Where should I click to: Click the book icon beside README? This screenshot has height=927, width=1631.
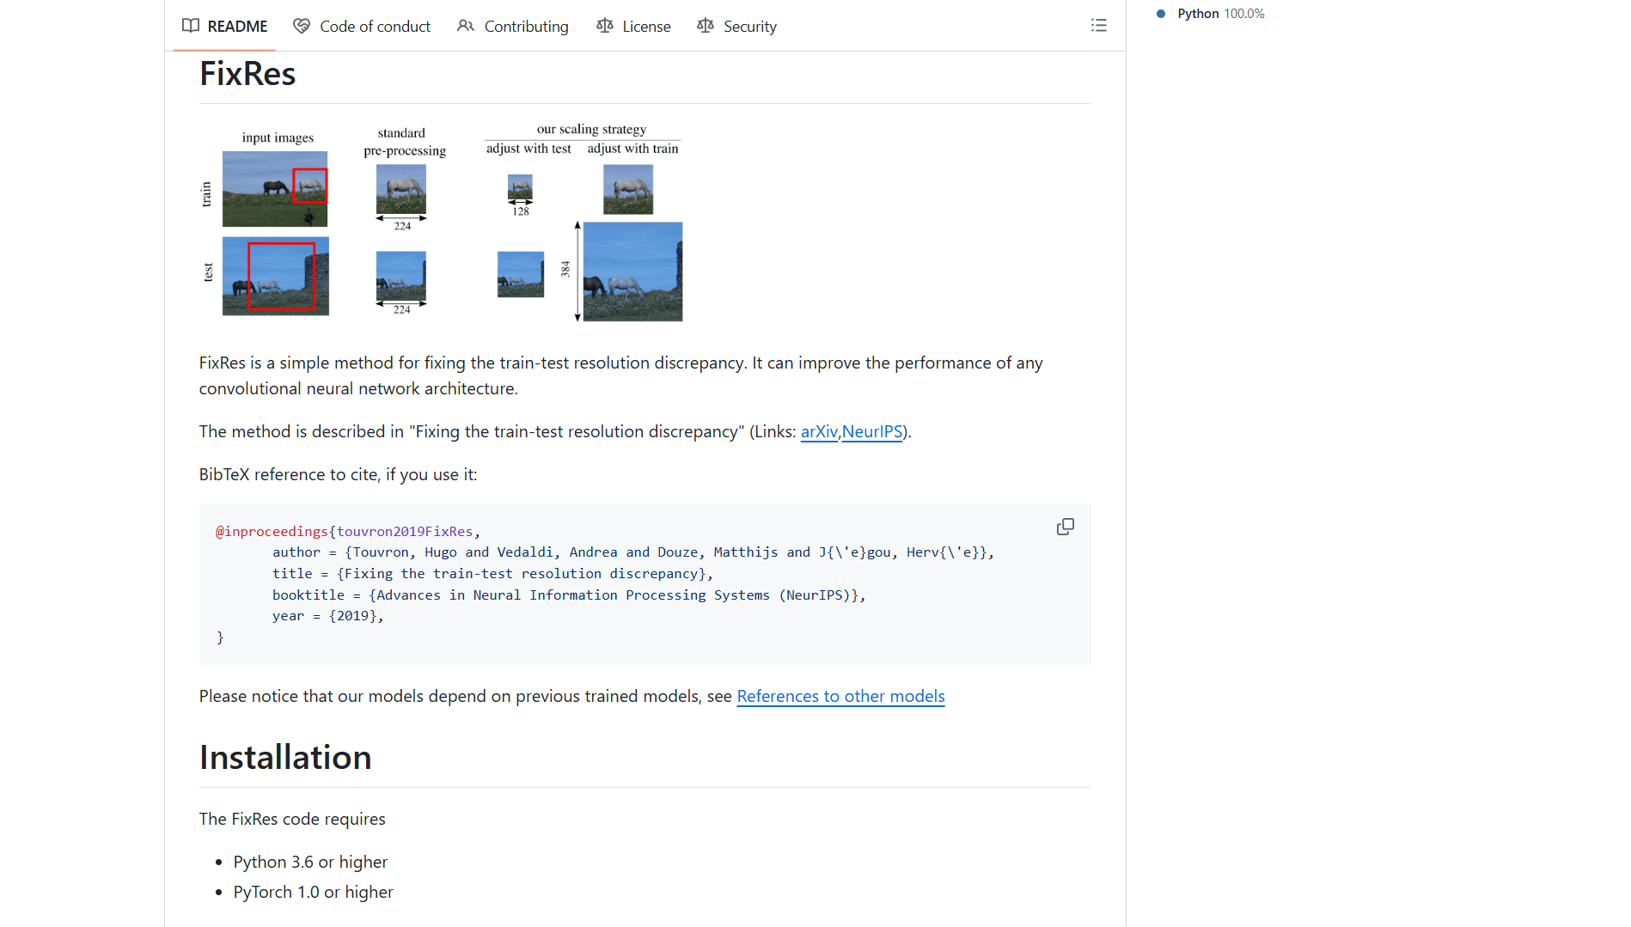point(191,26)
